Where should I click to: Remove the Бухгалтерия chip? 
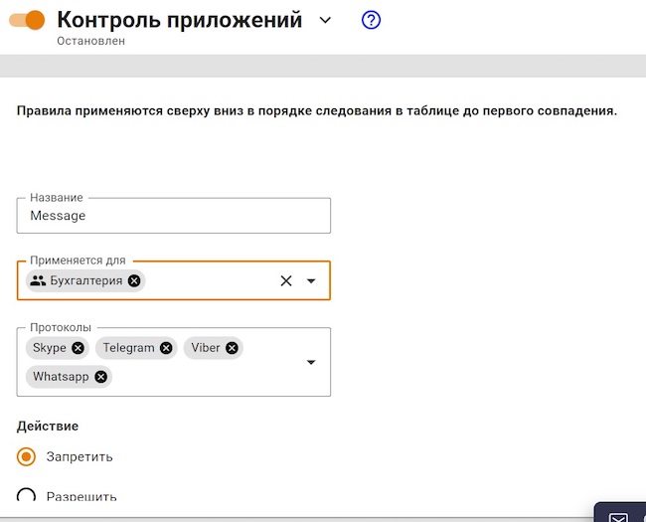coord(134,281)
